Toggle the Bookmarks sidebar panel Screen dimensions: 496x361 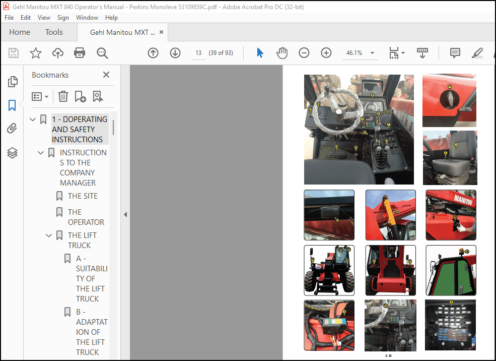[13, 105]
